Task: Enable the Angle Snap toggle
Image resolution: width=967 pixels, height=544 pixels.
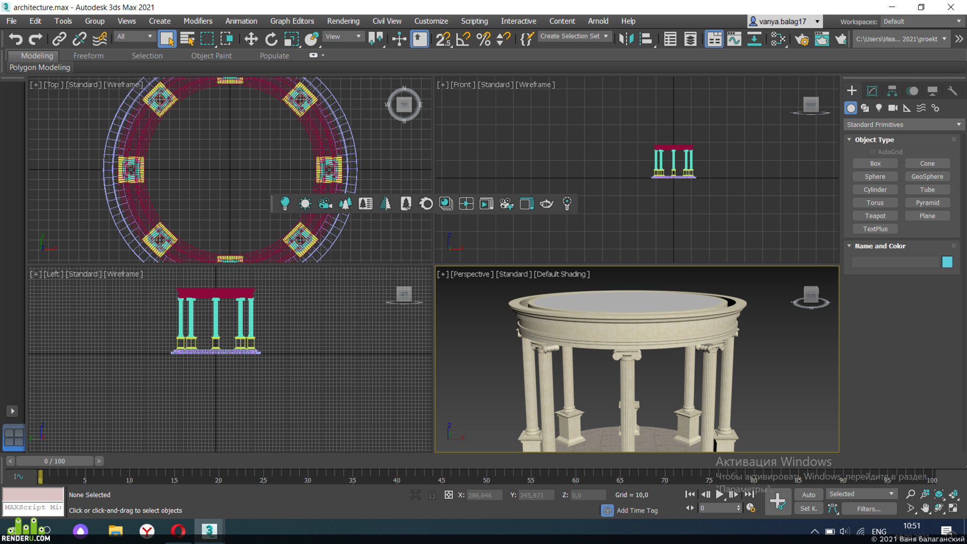Action: (x=462, y=39)
